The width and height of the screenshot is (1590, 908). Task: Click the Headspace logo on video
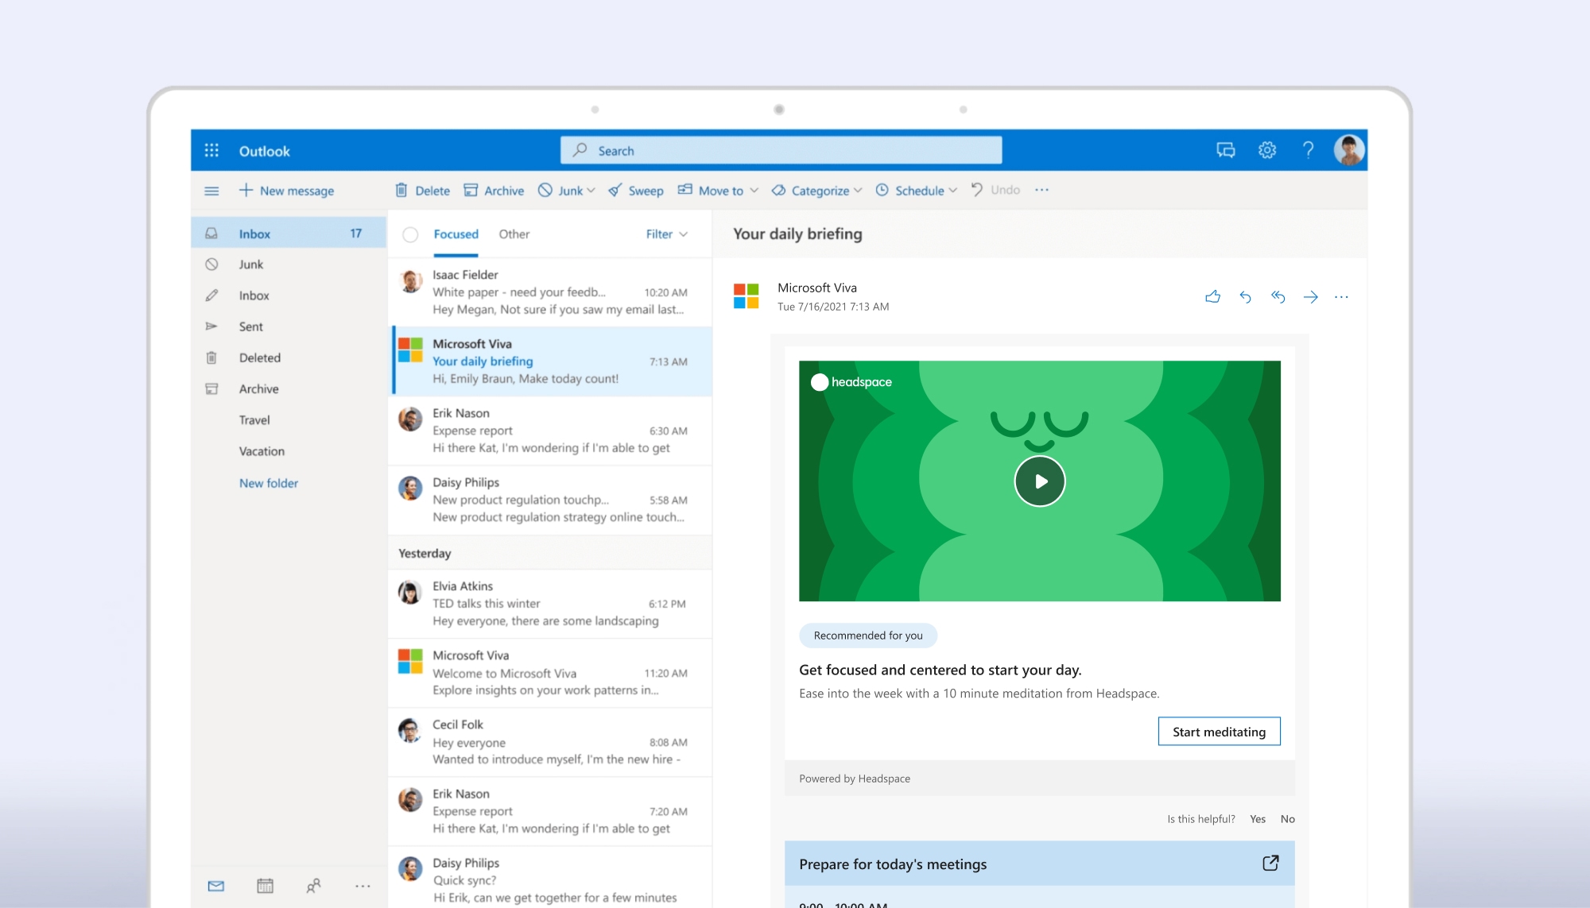851,382
